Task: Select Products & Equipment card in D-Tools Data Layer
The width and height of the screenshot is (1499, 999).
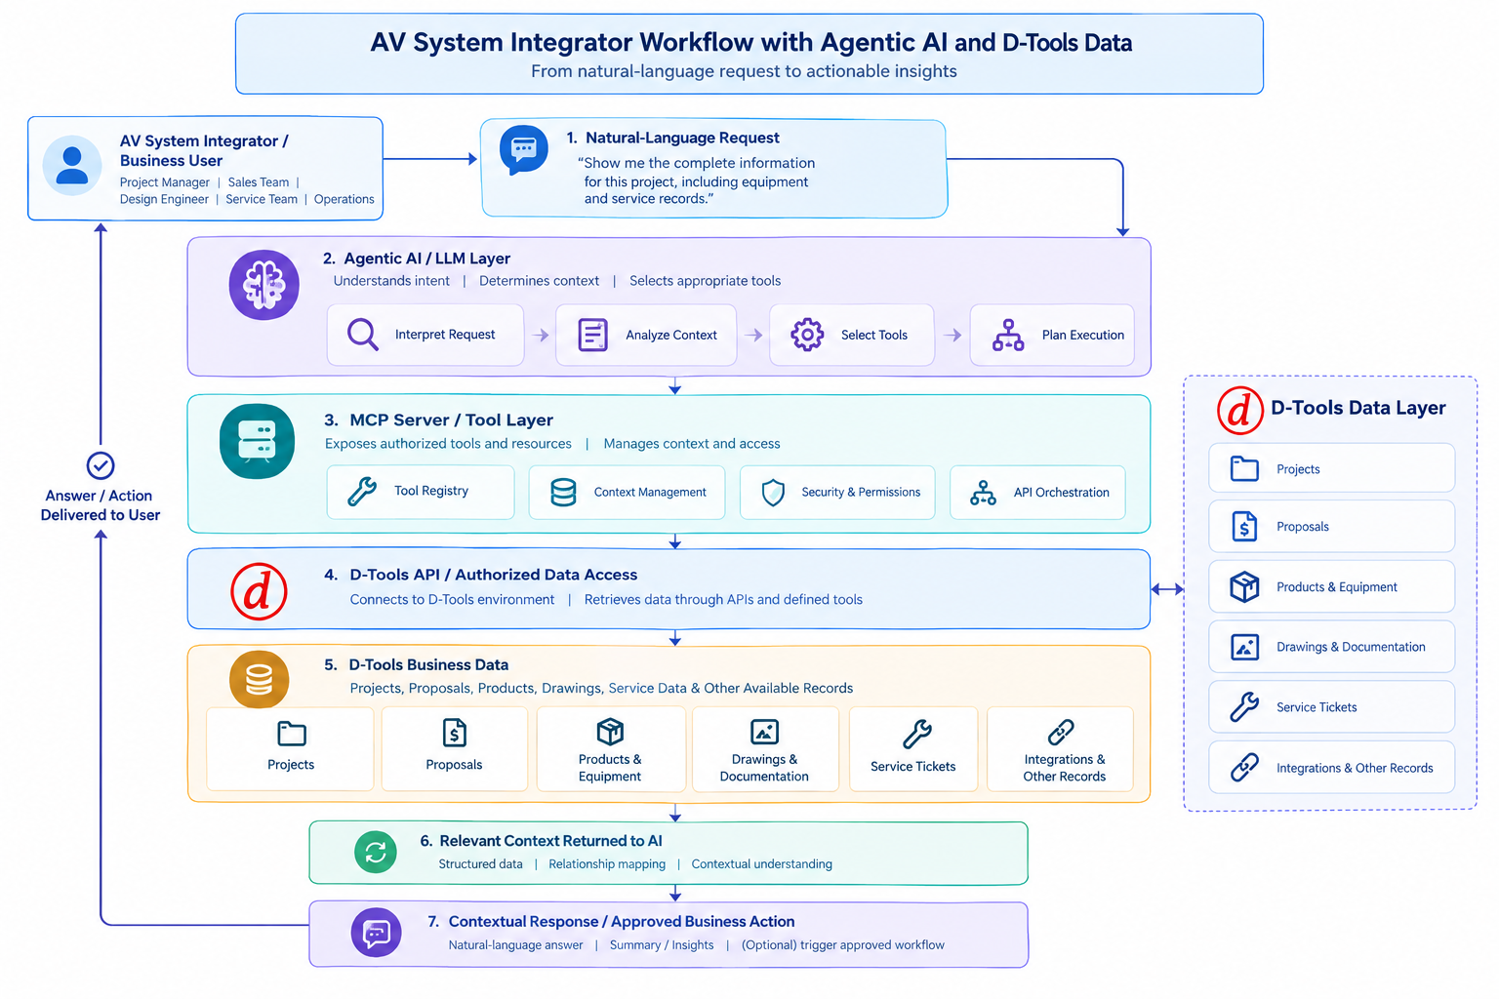Action: tap(1331, 586)
